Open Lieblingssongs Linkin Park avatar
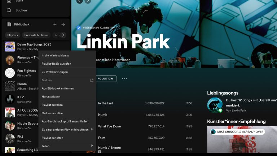 [215, 105]
